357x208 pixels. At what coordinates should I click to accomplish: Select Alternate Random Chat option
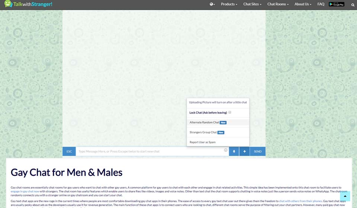point(205,122)
